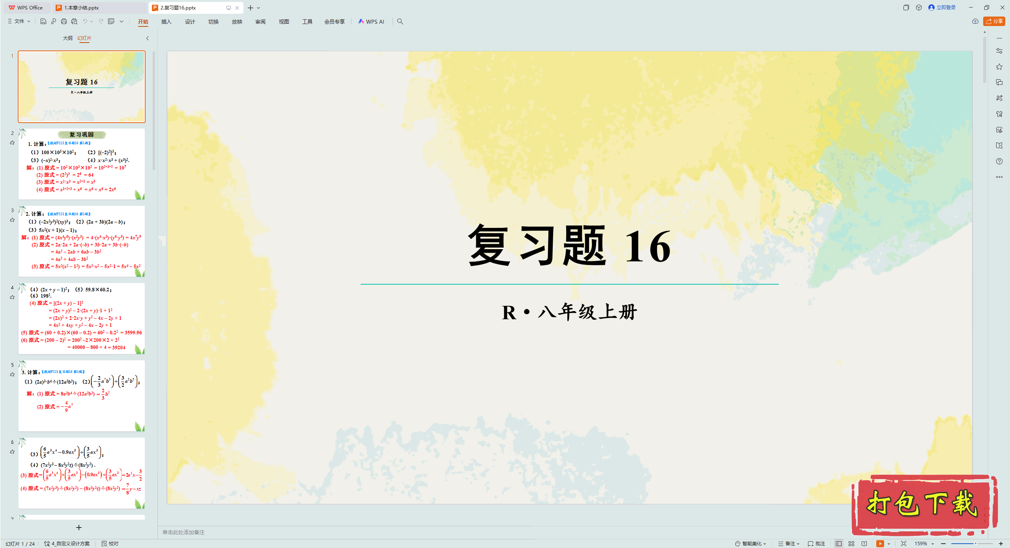Expand the 备注 dropdown in the status bar
Screen dimensions: 1010x548
[798, 543]
